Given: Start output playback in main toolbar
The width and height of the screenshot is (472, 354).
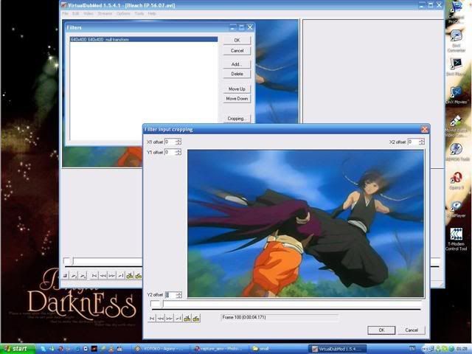Looking at the screenshot, I should [83, 275].
